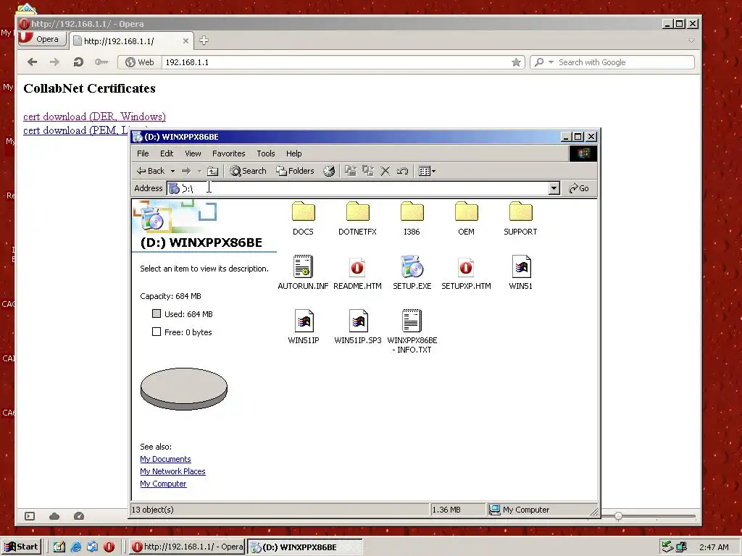Screen dimensions: 742x556
Task: Select README.HTM file icon
Action: pyautogui.click(x=357, y=266)
